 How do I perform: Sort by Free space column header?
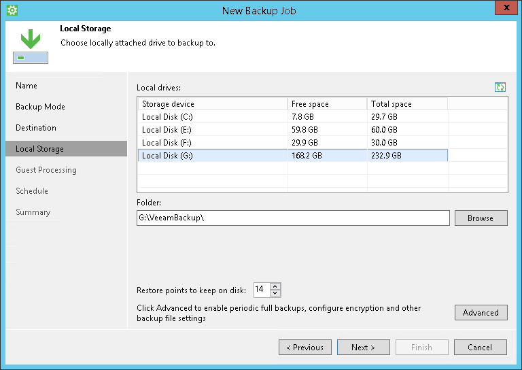pos(327,104)
